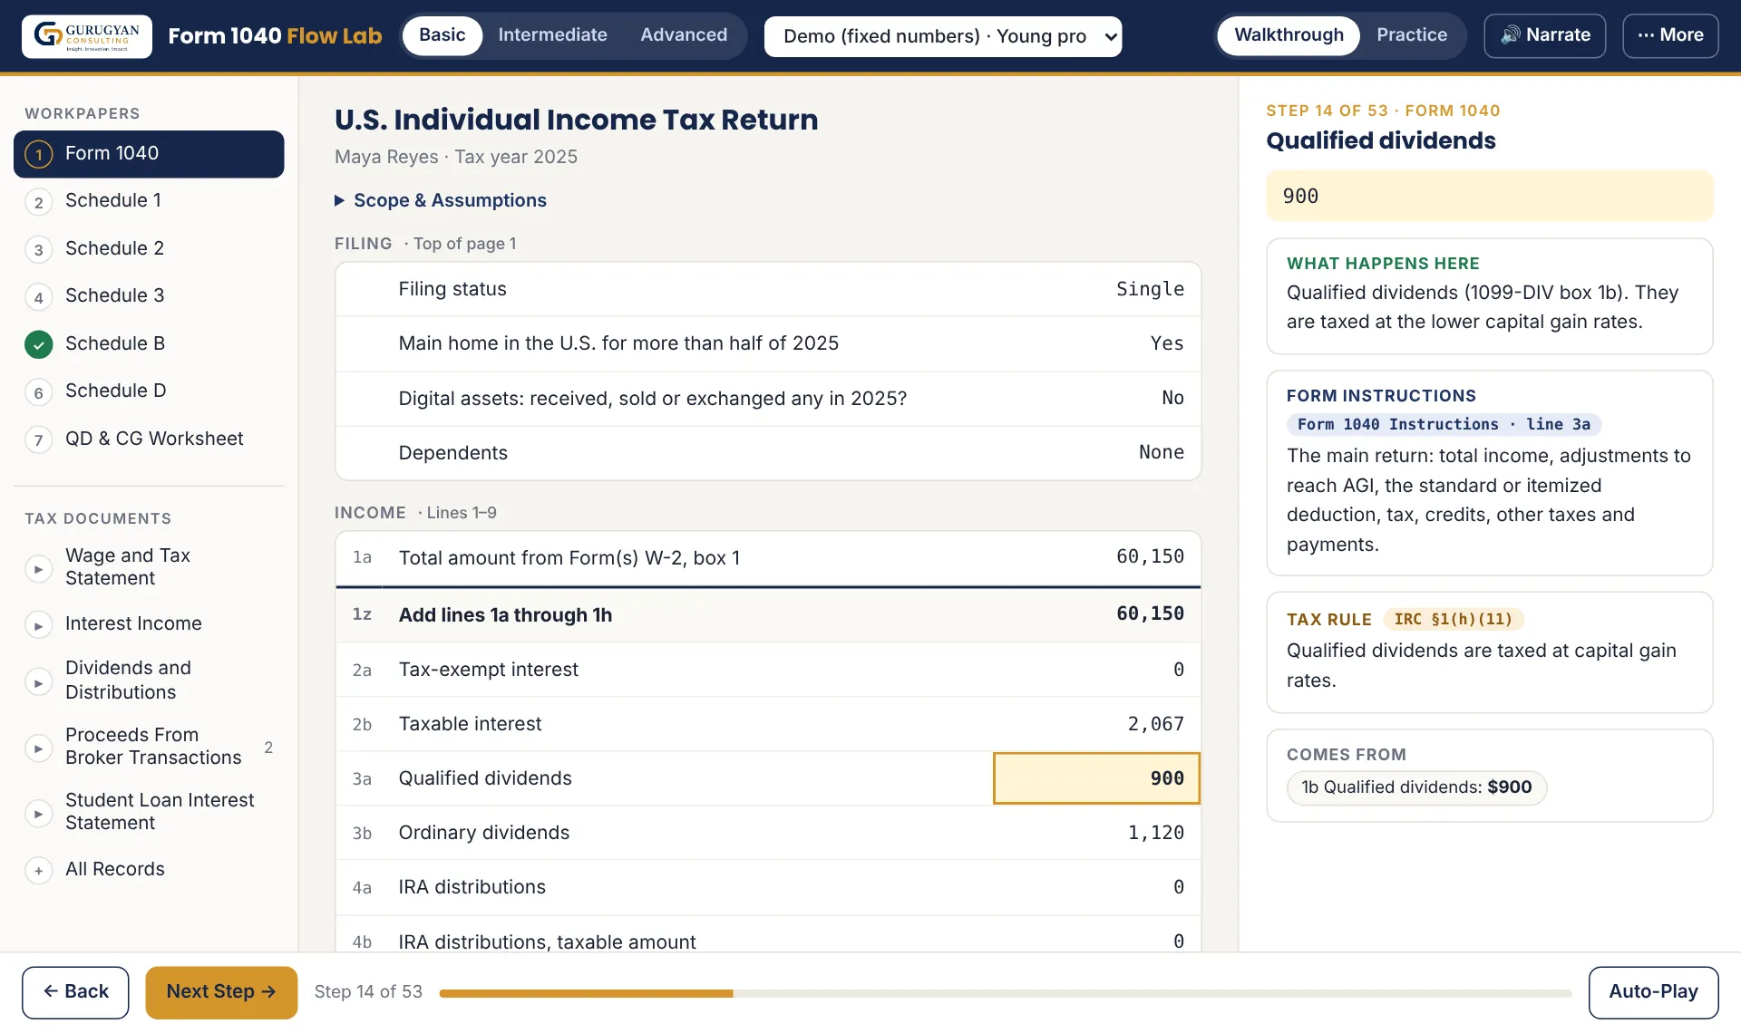Click the 900 value box in step panel
Viewport: 1741px width, 1033px height.
tap(1489, 197)
